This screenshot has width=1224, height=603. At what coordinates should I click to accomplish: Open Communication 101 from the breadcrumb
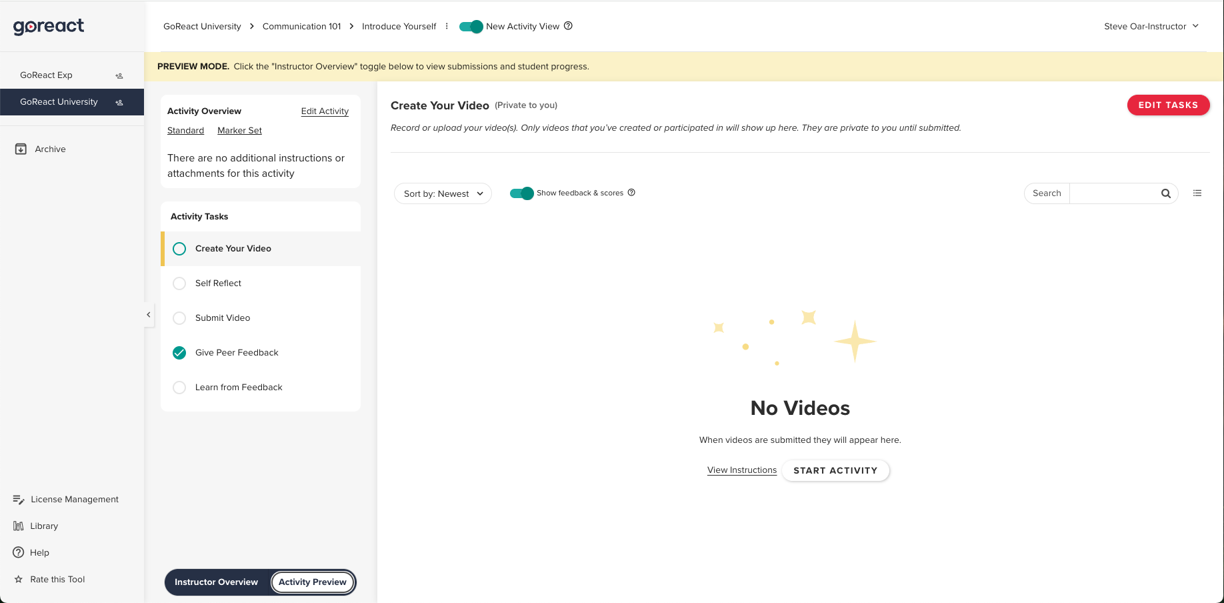click(301, 26)
